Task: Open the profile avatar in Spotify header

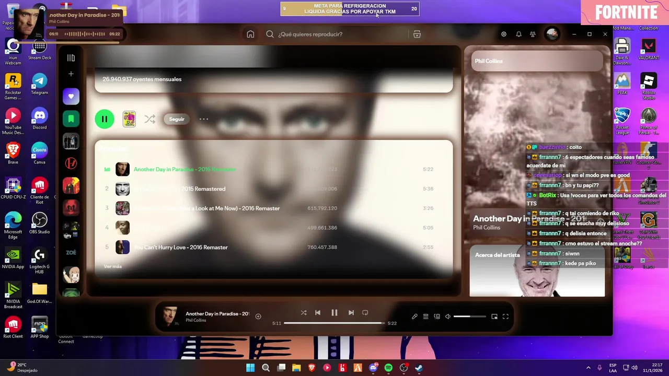Action: click(552, 34)
